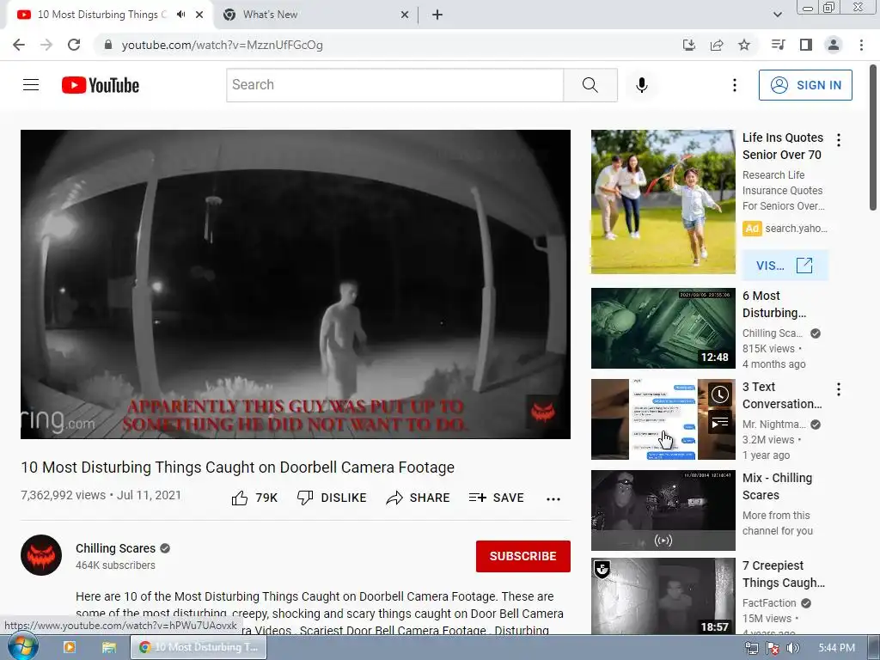
Task: Select the view count 7,362,992 views
Action: 63,495
